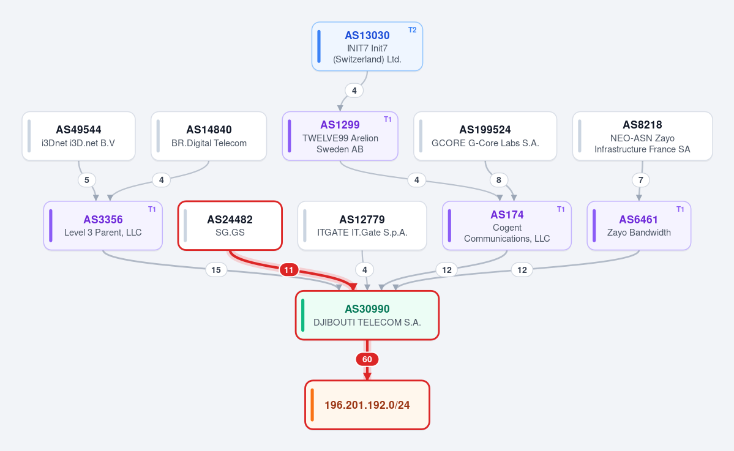Select the AS6461 Zayo Bandwidth node

[x=639, y=225]
